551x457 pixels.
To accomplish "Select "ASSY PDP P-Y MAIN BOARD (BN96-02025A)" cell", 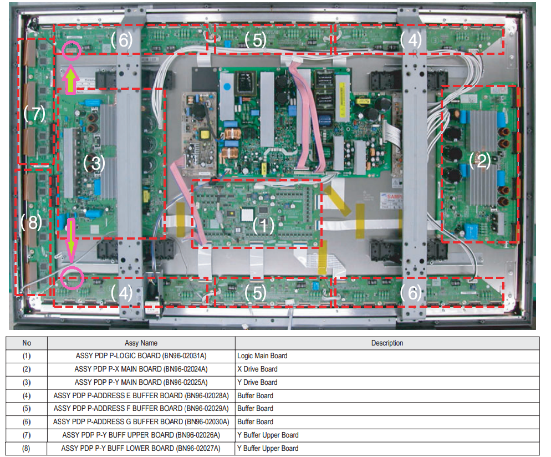I will (x=141, y=383).
